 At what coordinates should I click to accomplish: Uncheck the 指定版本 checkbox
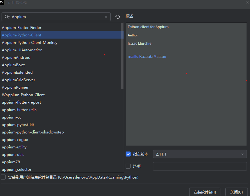[x=128, y=154]
